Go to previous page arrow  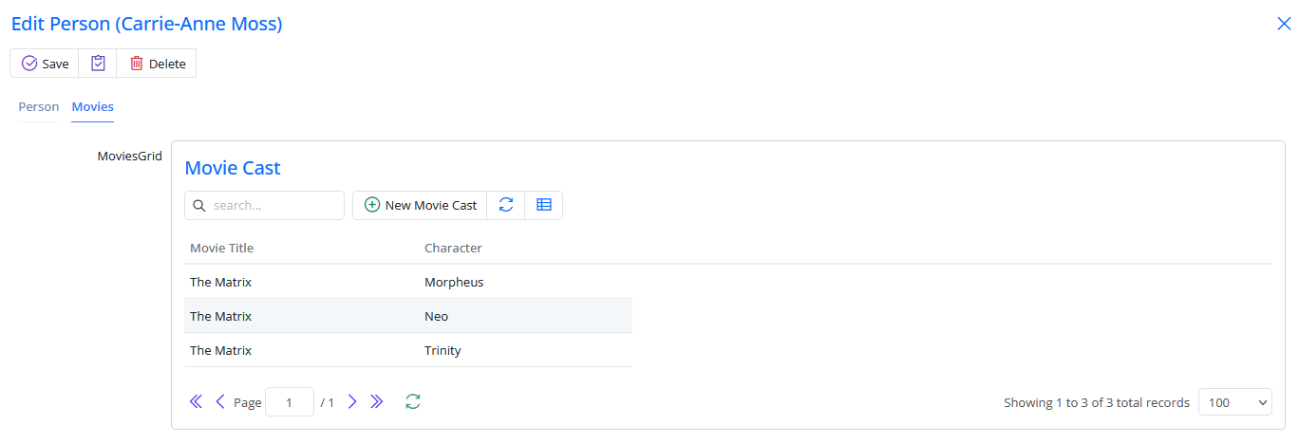(x=220, y=402)
